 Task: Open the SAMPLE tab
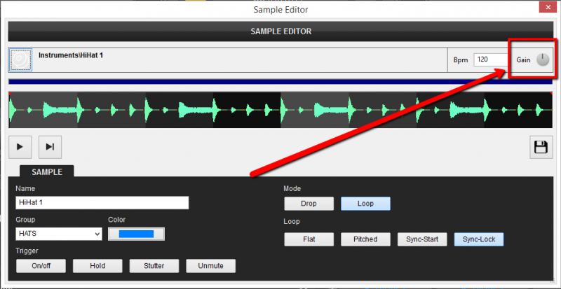pos(47,171)
